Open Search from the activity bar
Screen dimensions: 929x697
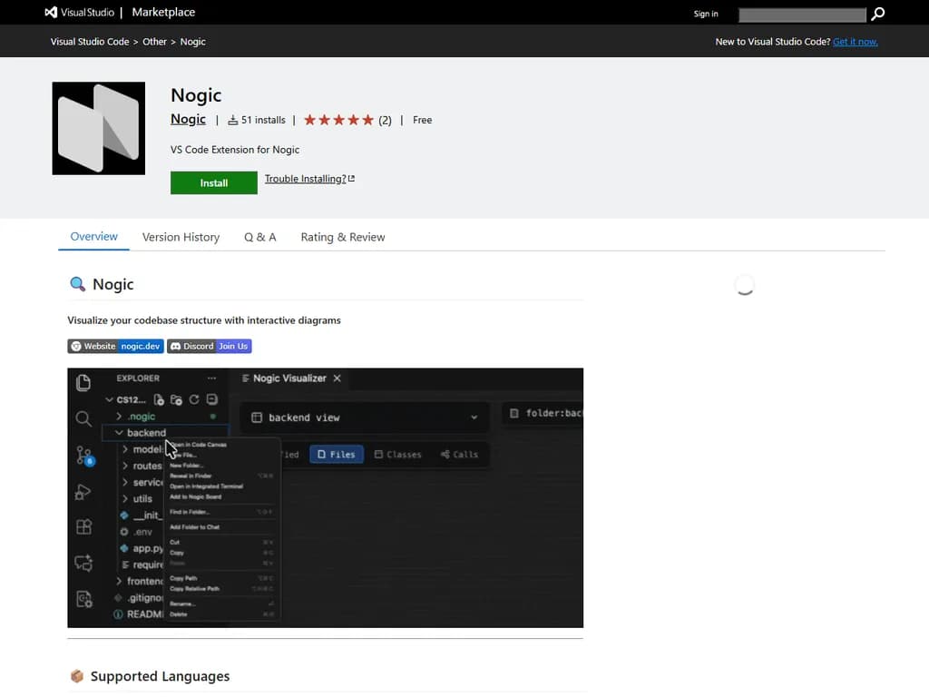[83, 419]
